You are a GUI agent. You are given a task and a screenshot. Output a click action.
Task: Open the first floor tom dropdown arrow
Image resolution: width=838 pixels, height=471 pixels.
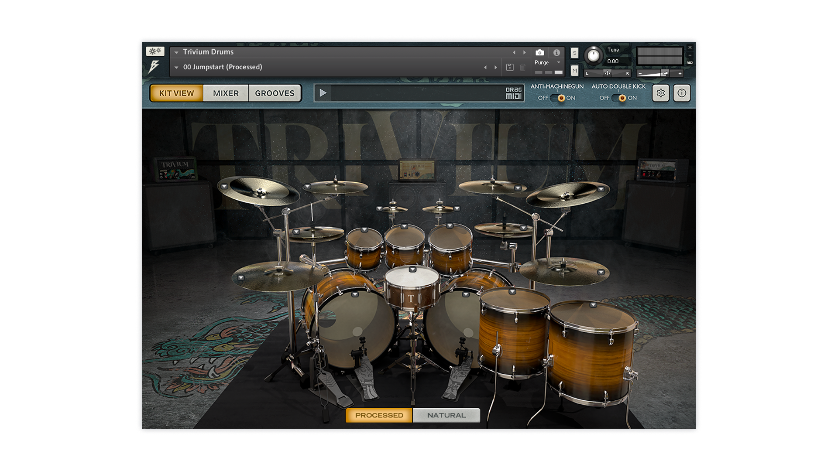click(512, 291)
